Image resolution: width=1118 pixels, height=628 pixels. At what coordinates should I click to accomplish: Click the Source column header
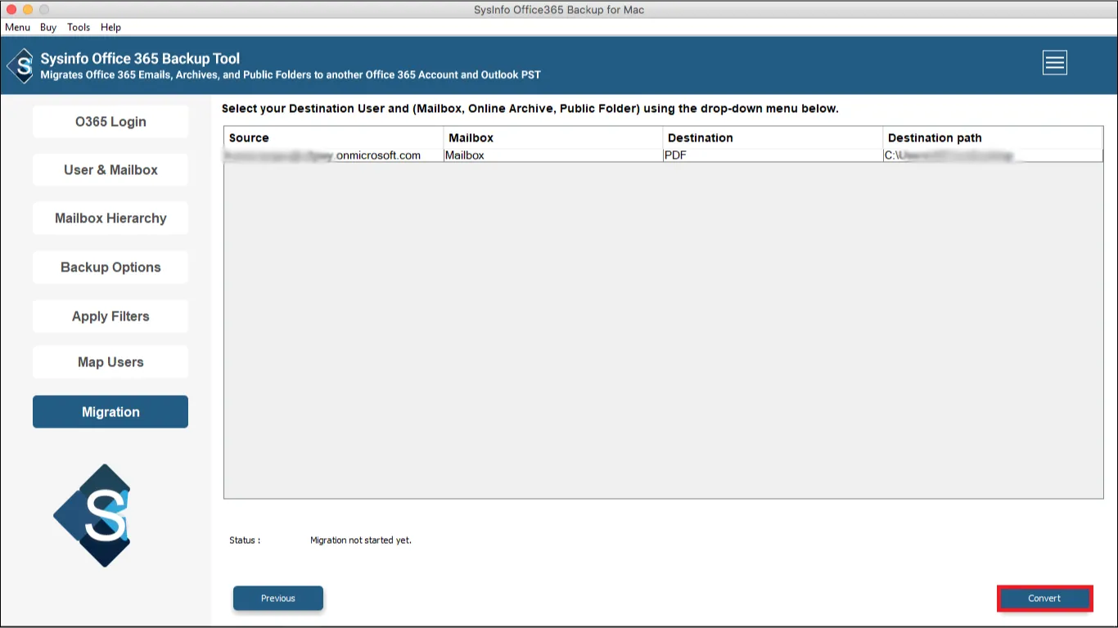click(x=334, y=137)
